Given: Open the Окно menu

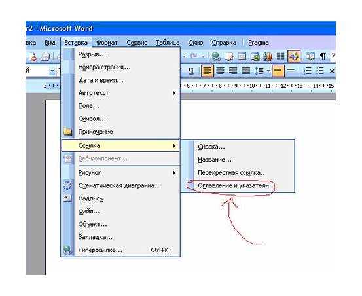Looking at the screenshot, I should [x=196, y=43].
